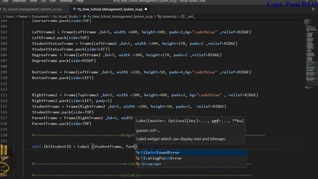Click the Label signature help text

190,121
